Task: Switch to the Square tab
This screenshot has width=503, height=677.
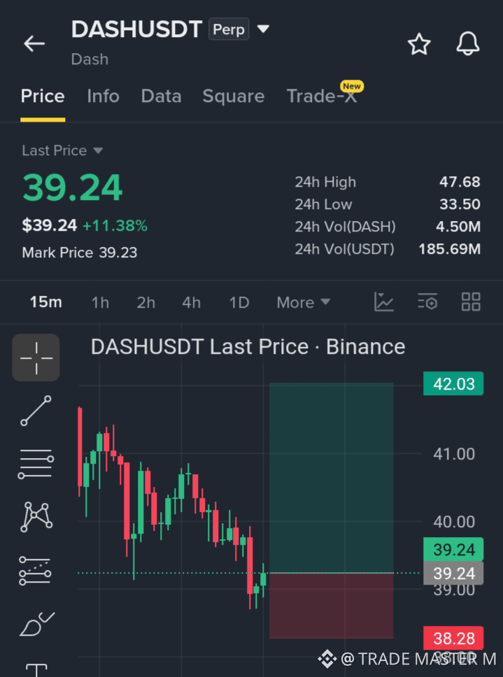Action: coord(234,96)
